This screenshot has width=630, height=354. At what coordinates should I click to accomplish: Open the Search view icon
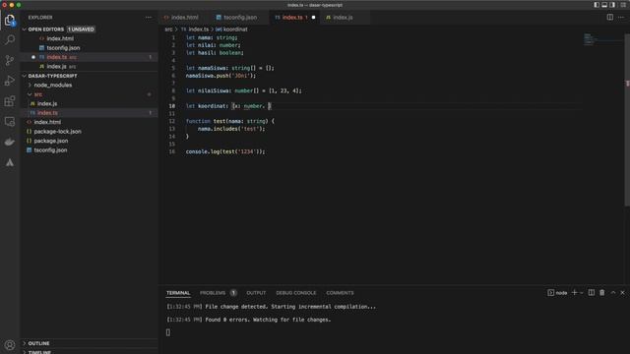click(10, 39)
